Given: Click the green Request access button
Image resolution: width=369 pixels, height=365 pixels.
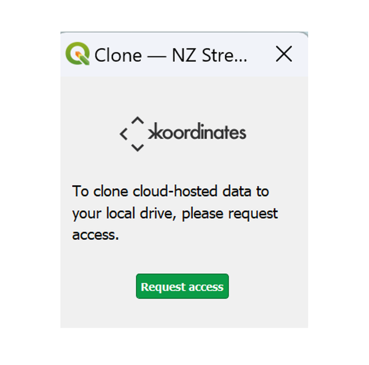Looking at the screenshot, I should (182, 286).
